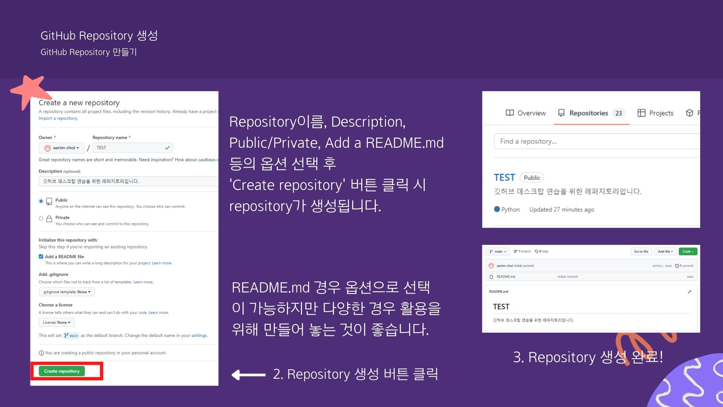Screen dimensions: 723x407
Task: Open the main branch selector dropdown
Action: tap(498, 251)
